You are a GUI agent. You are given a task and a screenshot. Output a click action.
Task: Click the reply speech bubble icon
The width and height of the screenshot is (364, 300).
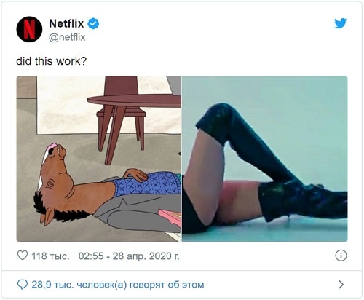click(x=23, y=285)
